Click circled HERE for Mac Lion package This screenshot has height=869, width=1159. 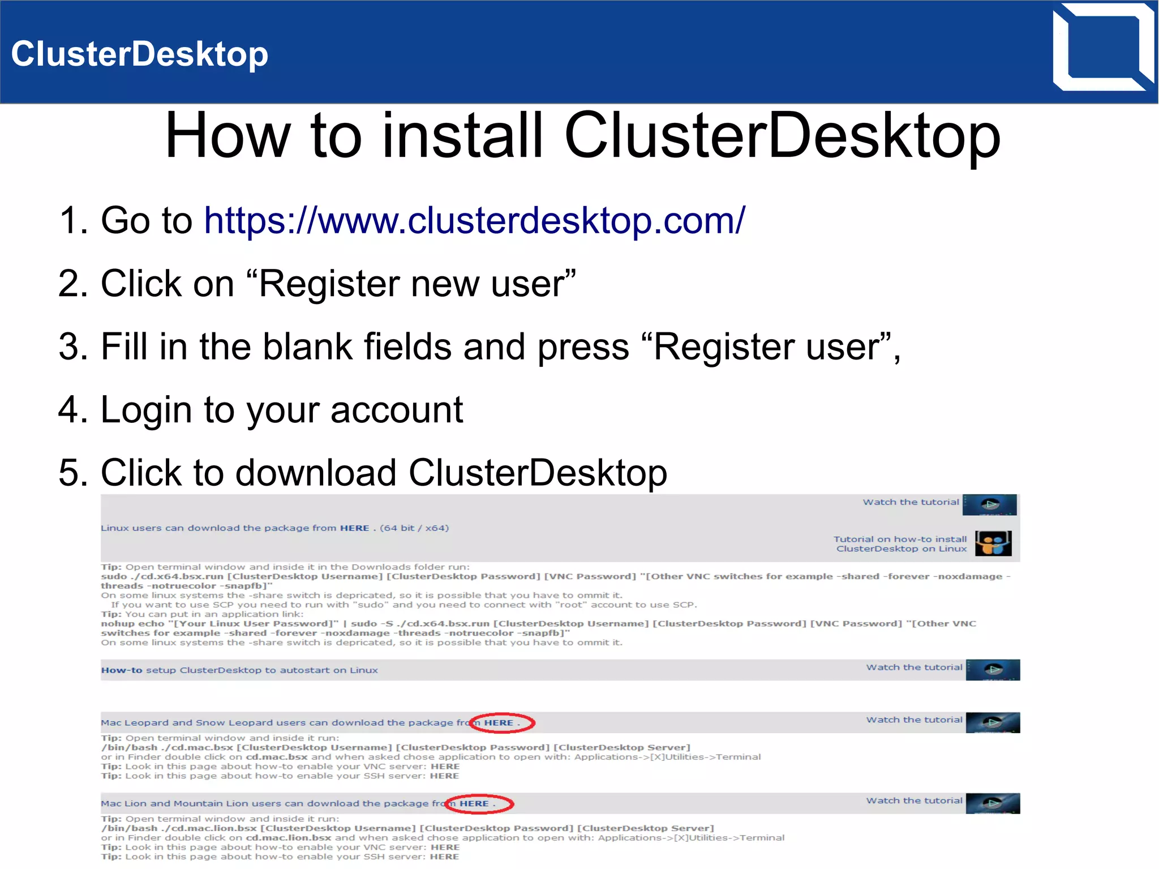tap(474, 804)
